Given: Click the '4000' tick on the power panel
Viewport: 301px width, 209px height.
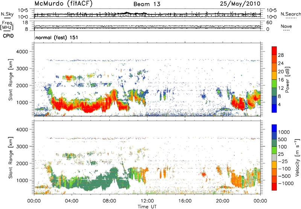Looking at the screenshot, I should pos(22,52).
